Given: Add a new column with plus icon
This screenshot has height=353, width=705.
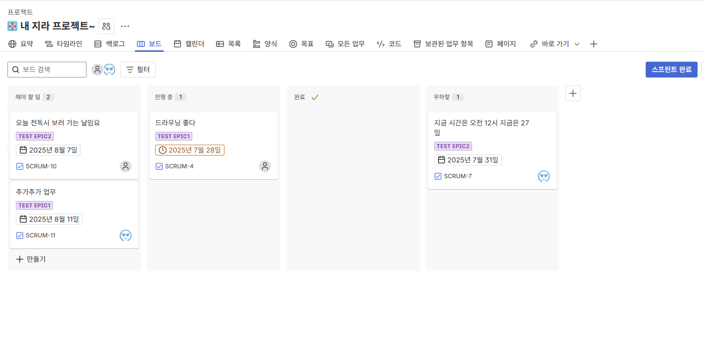Looking at the screenshot, I should pyautogui.click(x=573, y=93).
